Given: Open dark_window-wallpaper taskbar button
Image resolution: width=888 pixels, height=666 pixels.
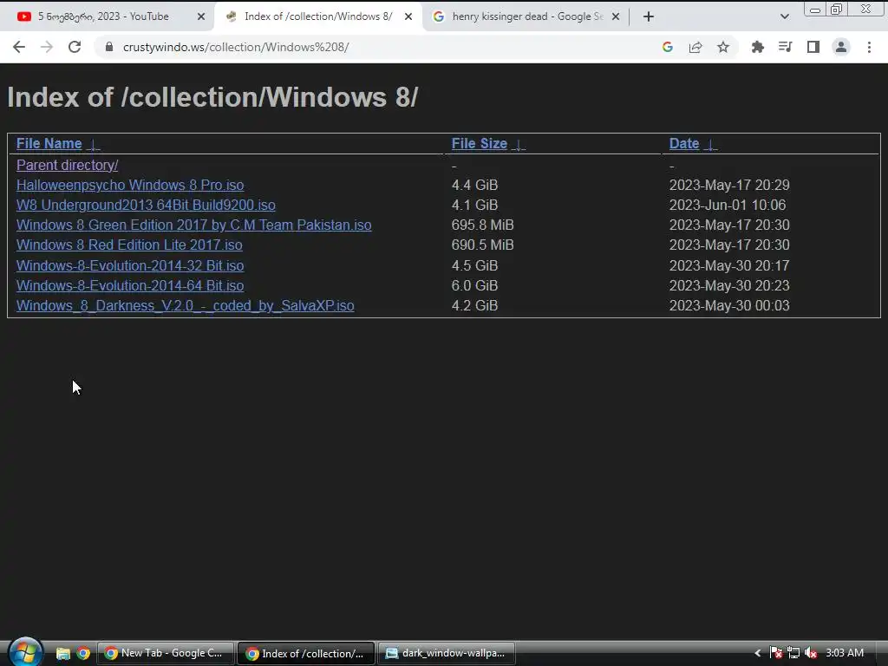Looking at the screenshot, I should 447,654.
